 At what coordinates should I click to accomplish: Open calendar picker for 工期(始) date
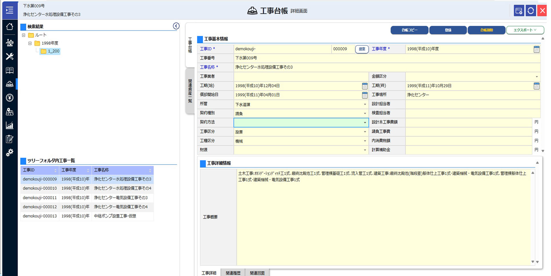tap(364, 86)
